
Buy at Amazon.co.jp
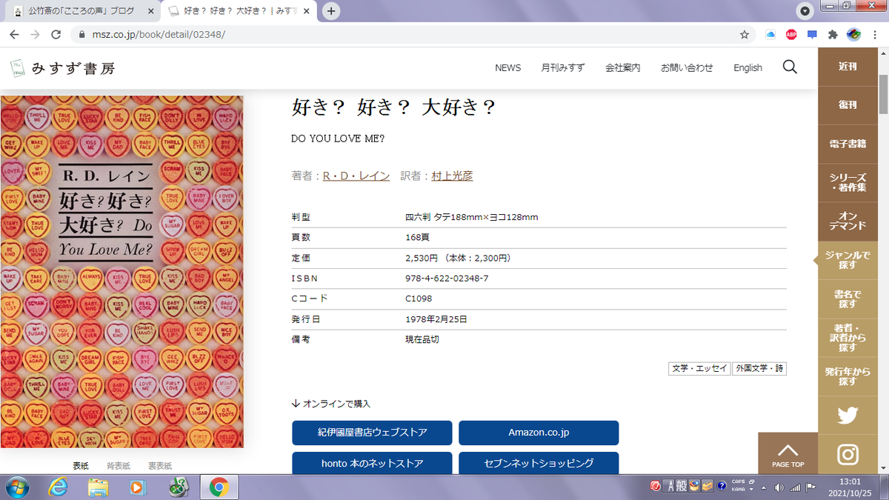[x=539, y=433]
